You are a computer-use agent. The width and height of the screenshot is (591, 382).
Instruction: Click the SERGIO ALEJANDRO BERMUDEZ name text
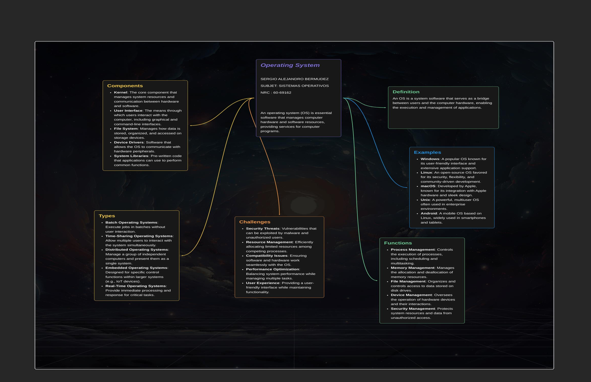[294, 78]
